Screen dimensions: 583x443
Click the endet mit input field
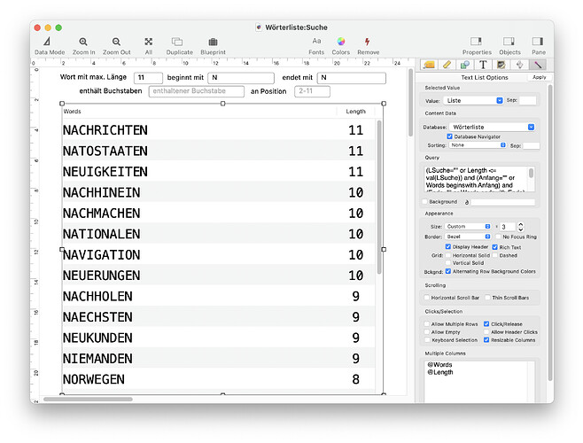(x=351, y=78)
